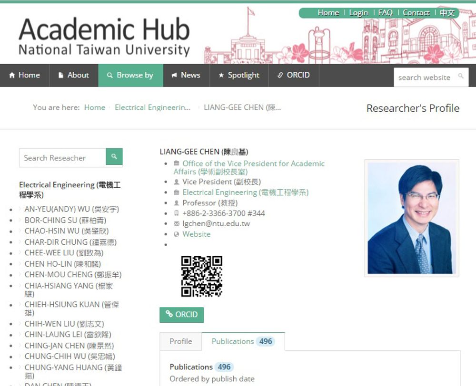The image size is (476, 386).
Task: Open the researcher's portrait photo
Action: (412, 218)
